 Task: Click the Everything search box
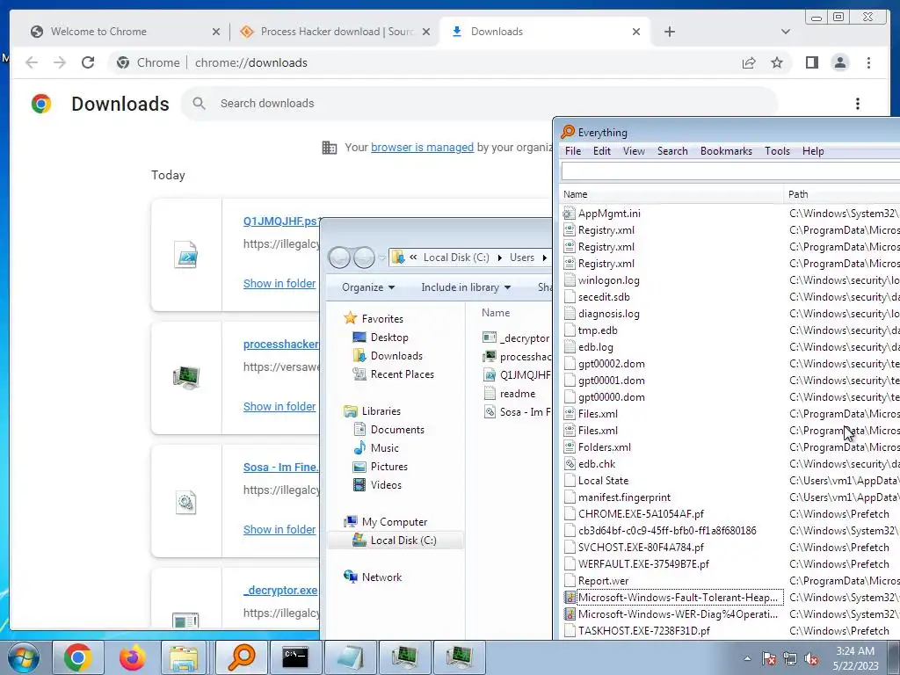730,171
